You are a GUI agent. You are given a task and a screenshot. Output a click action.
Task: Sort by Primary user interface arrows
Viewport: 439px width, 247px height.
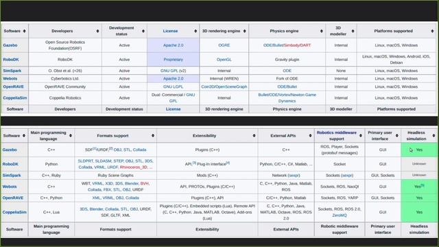pos(396,136)
